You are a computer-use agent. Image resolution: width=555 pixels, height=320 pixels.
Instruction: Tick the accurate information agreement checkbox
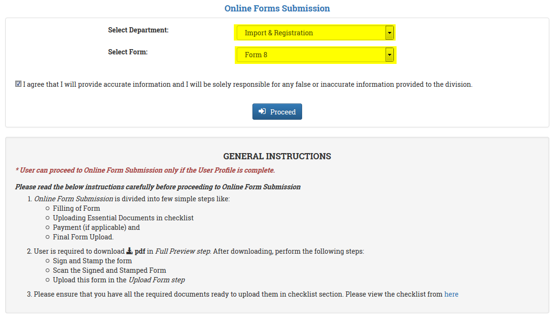click(19, 84)
